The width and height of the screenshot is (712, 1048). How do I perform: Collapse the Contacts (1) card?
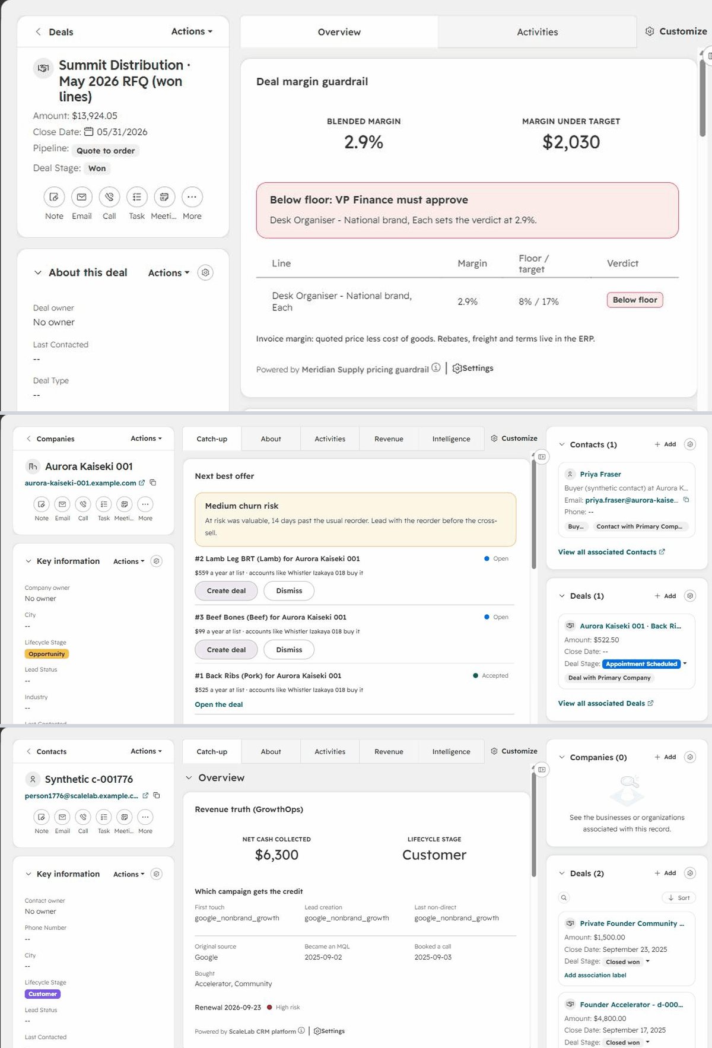tap(562, 444)
